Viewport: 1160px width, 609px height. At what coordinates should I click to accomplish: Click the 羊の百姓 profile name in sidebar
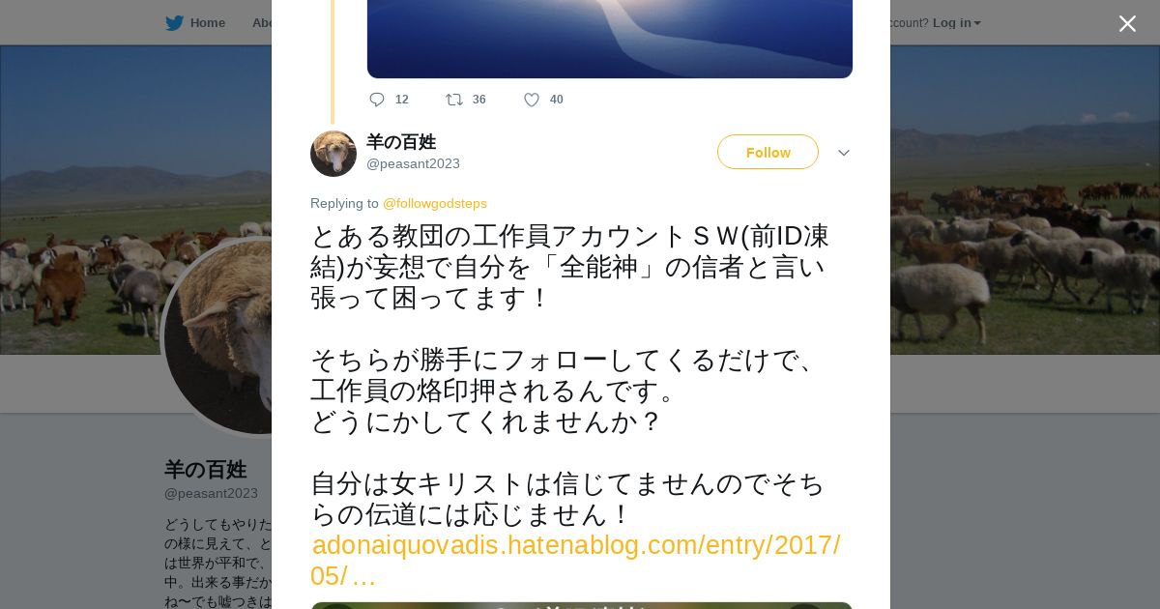pyautogui.click(x=205, y=470)
